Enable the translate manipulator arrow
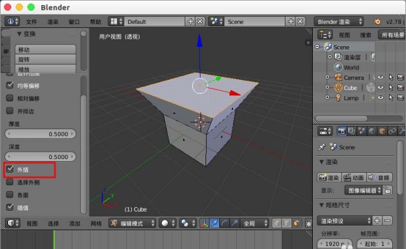406x249 pixels. [214, 223]
